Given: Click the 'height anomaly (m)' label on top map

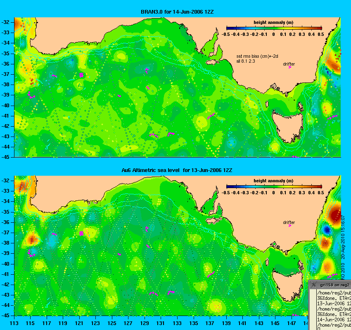Looking at the screenshot, I should 273,22.
